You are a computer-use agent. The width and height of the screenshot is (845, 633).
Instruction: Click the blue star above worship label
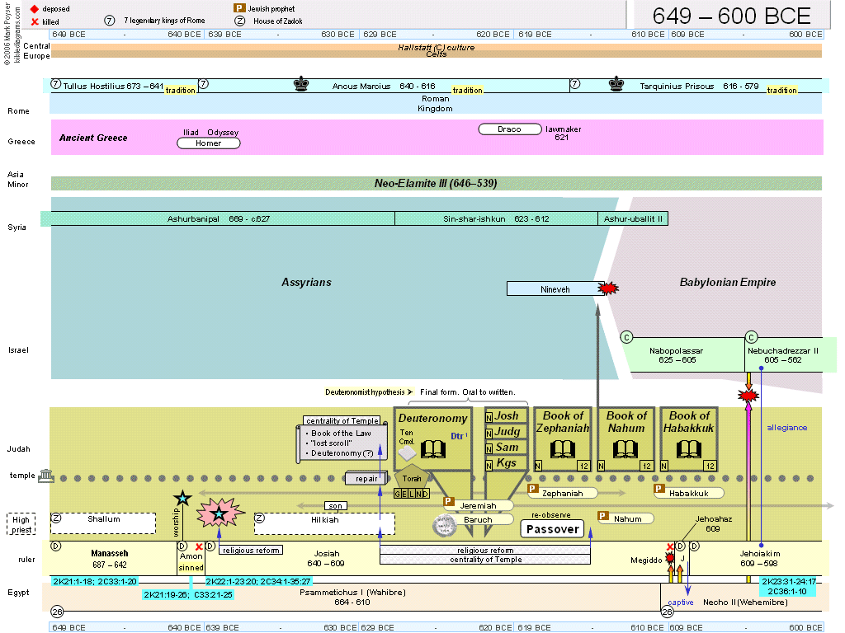coord(182,498)
